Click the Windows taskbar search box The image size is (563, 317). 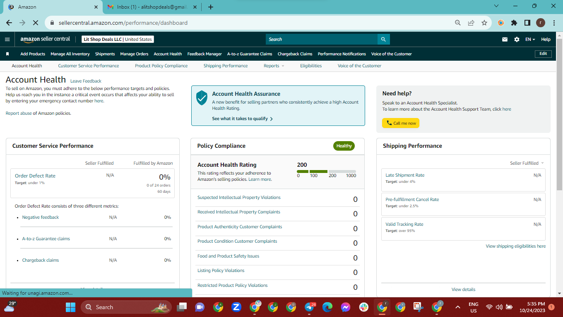(126, 307)
